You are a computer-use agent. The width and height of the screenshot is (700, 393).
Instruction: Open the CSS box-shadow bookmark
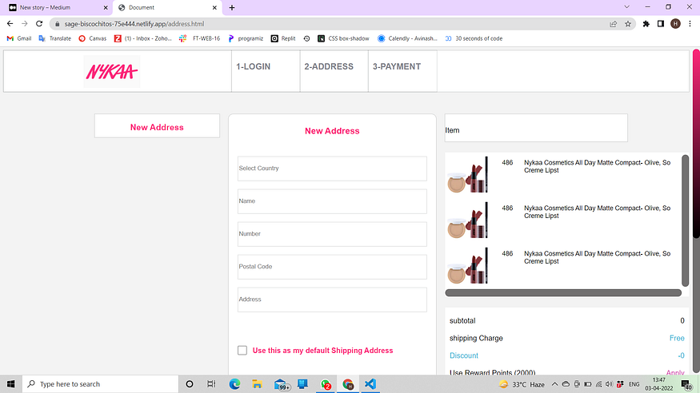pyautogui.click(x=343, y=38)
